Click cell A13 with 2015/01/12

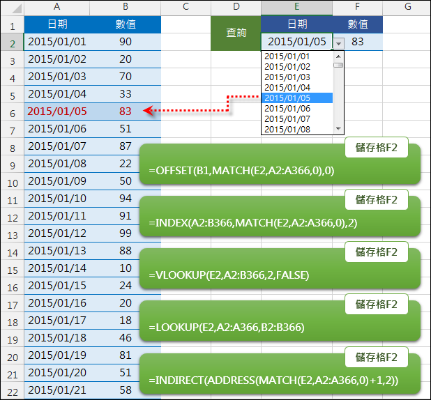[57, 233]
